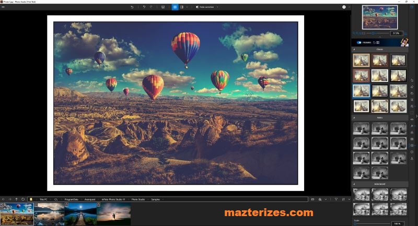Click the save disk icon
Image resolution: width=418 pixels, height=226 pixels.
(x=163, y=7)
